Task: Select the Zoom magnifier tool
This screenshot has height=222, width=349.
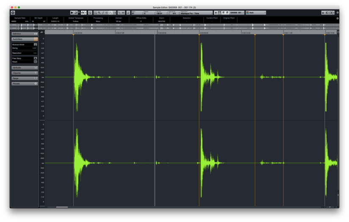Action: (x=99, y=13)
